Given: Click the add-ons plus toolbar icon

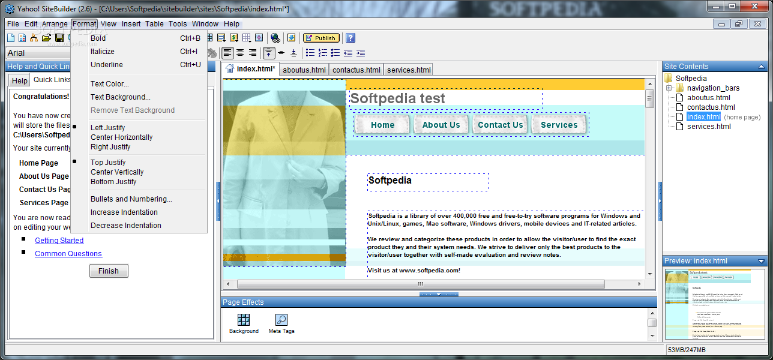Looking at the screenshot, I should tap(259, 38).
